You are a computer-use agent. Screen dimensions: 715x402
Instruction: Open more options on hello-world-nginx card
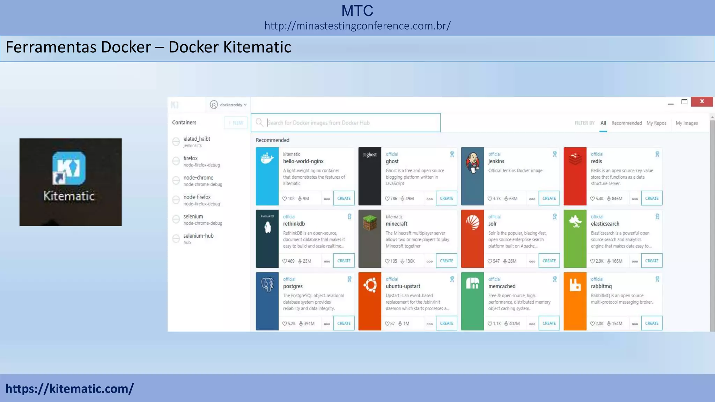coord(327,199)
